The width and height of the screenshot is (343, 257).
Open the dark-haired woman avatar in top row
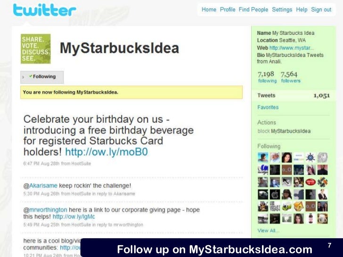287,157
